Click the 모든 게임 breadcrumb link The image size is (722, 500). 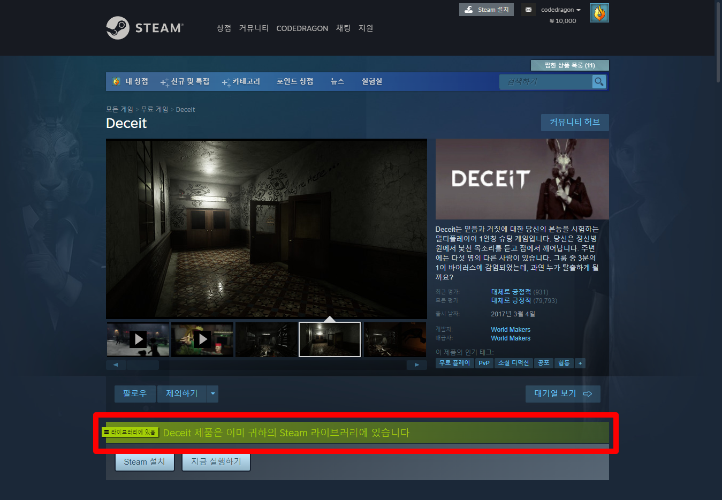coord(119,109)
